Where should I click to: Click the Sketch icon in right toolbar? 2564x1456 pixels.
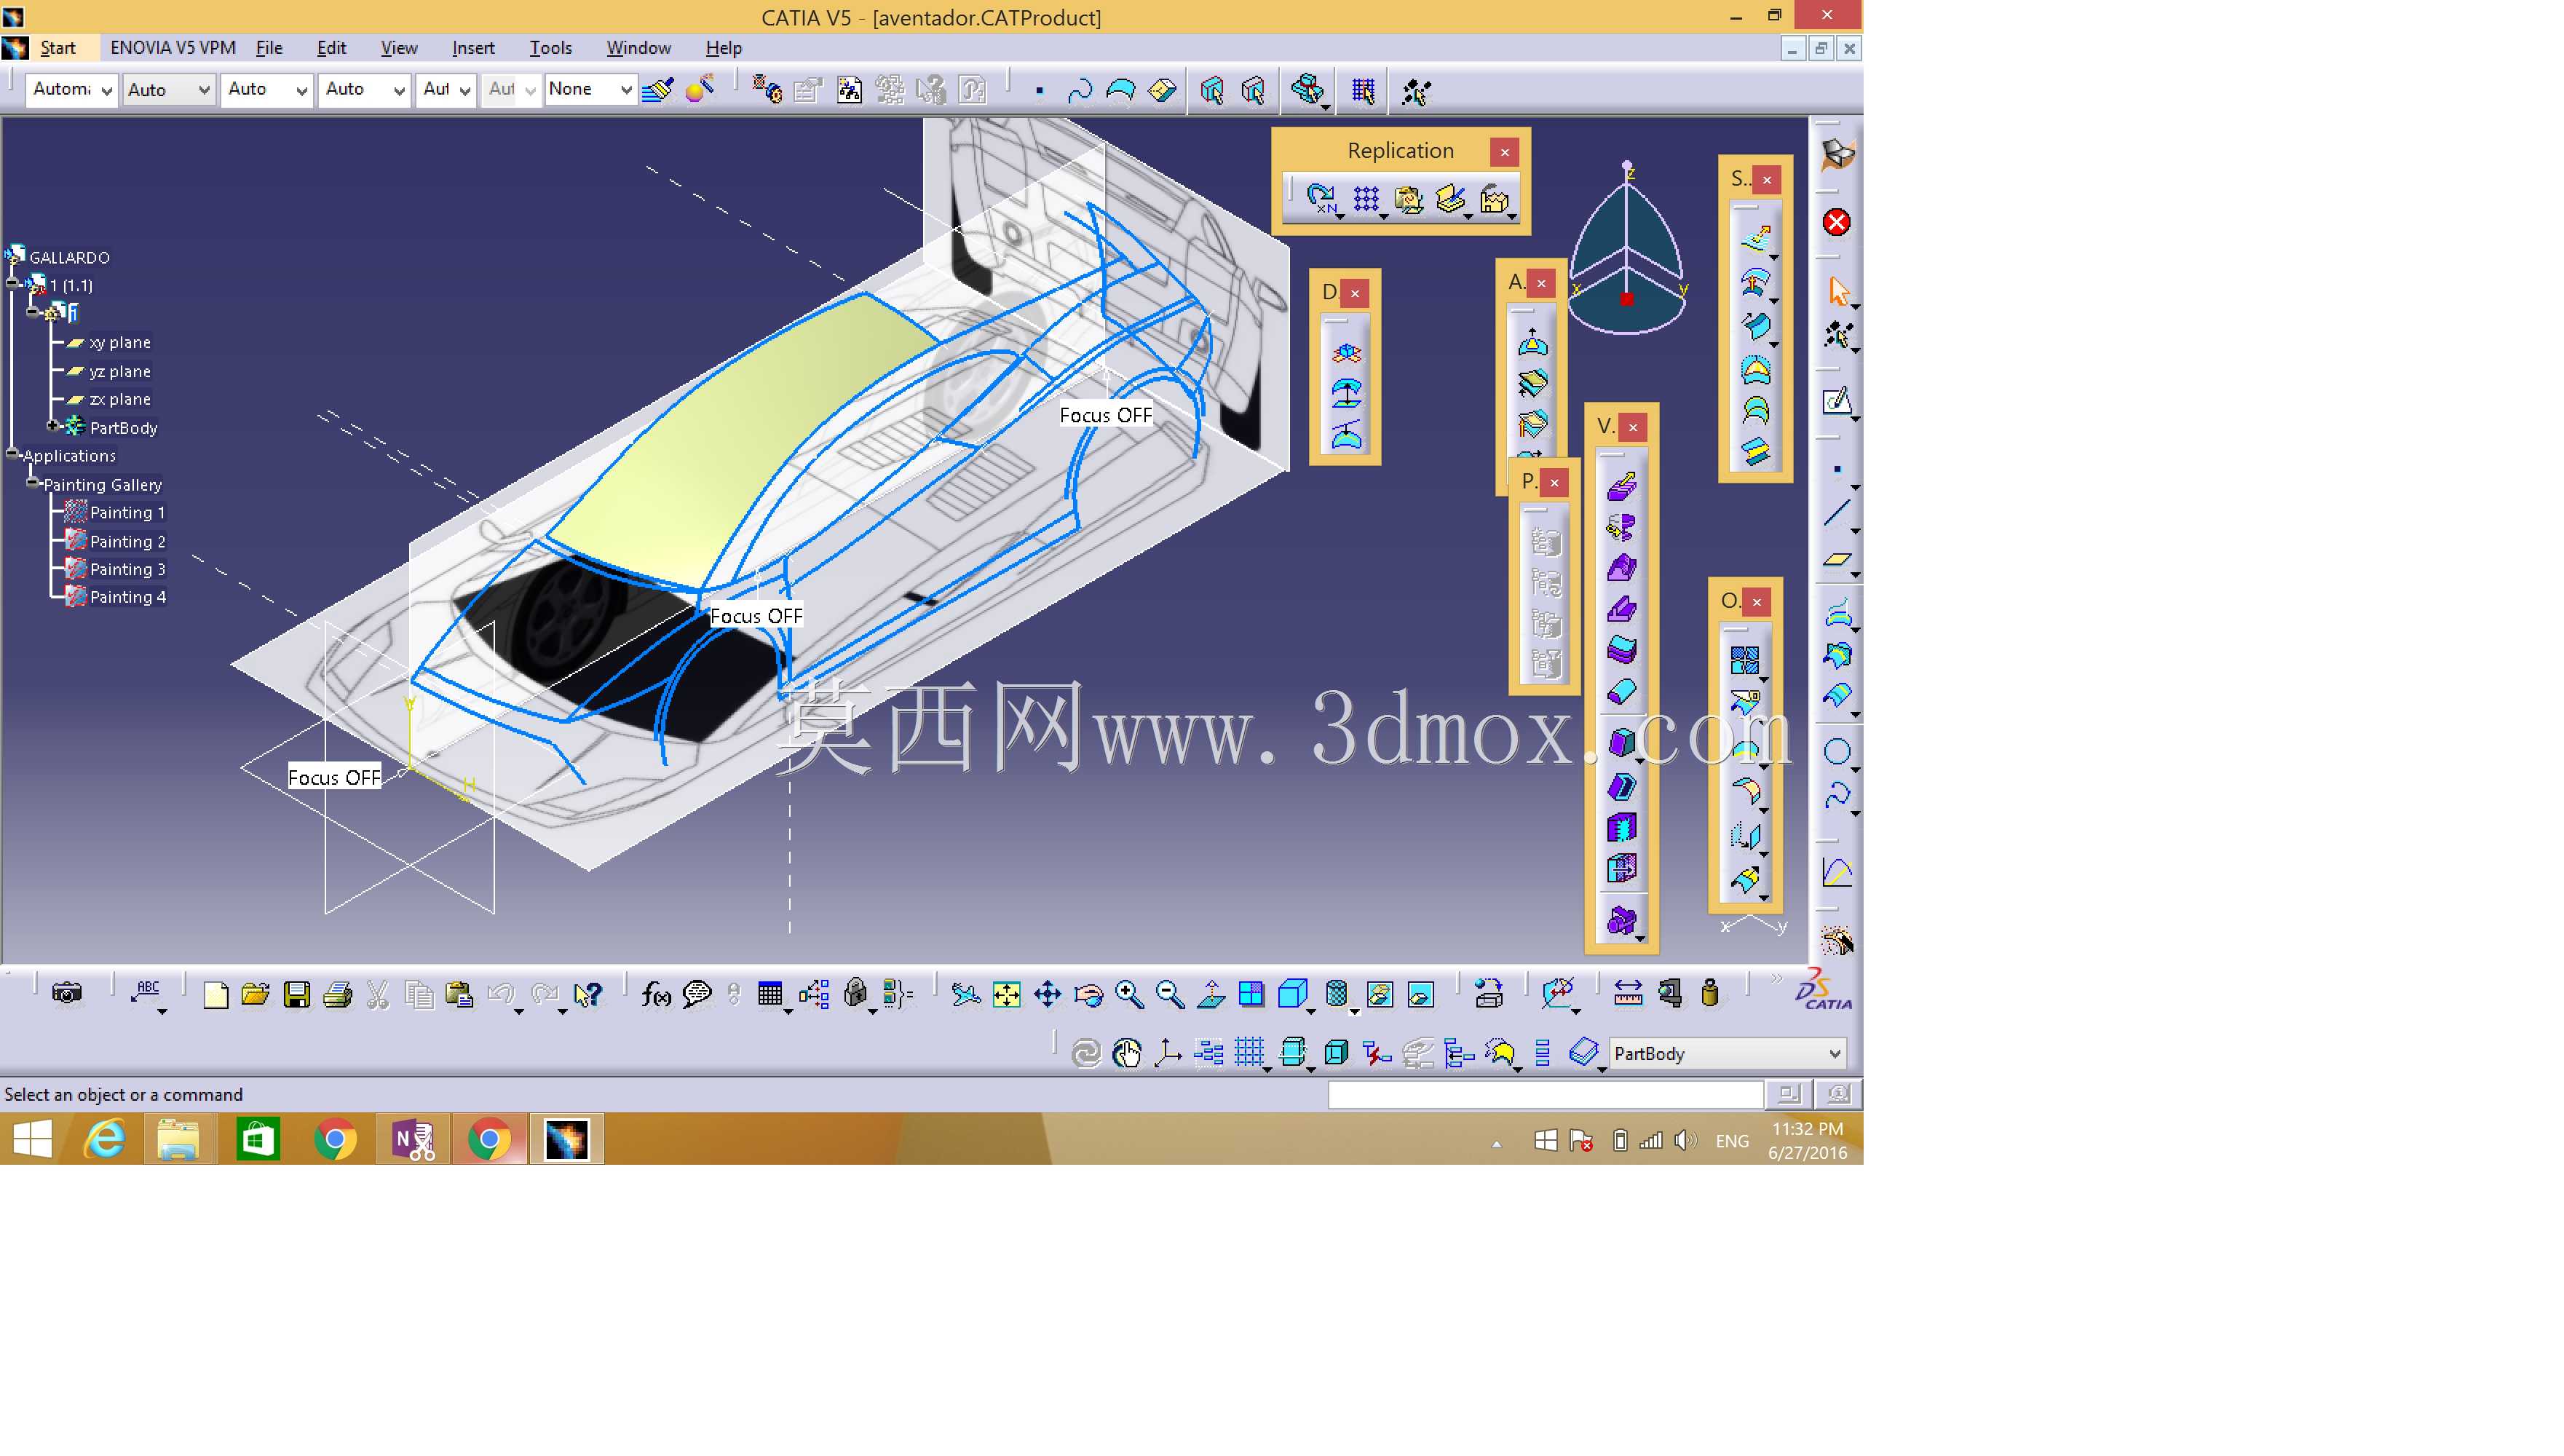[1838, 402]
